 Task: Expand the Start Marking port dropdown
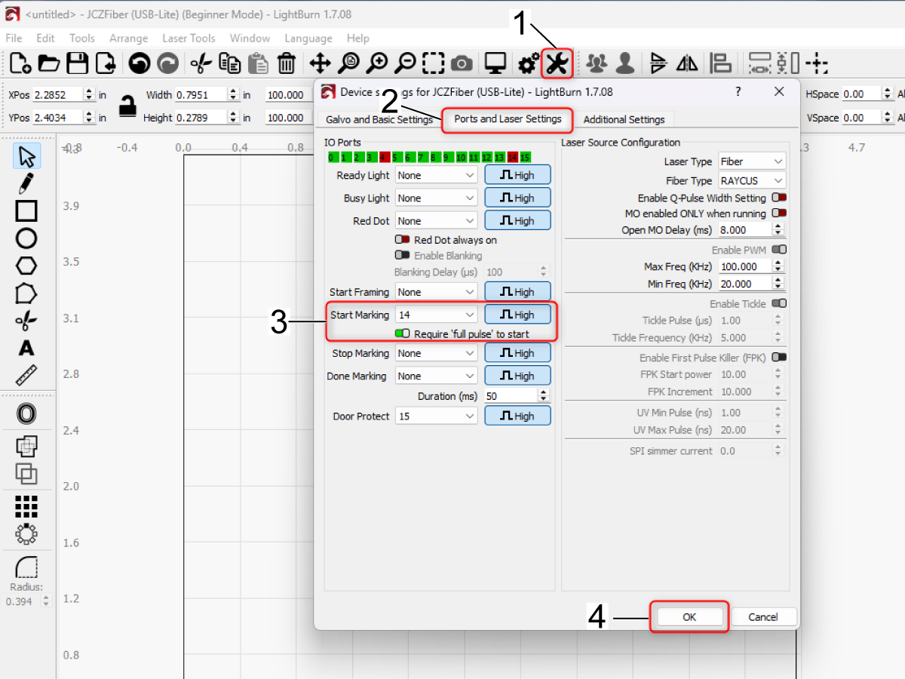click(x=437, y=315)
